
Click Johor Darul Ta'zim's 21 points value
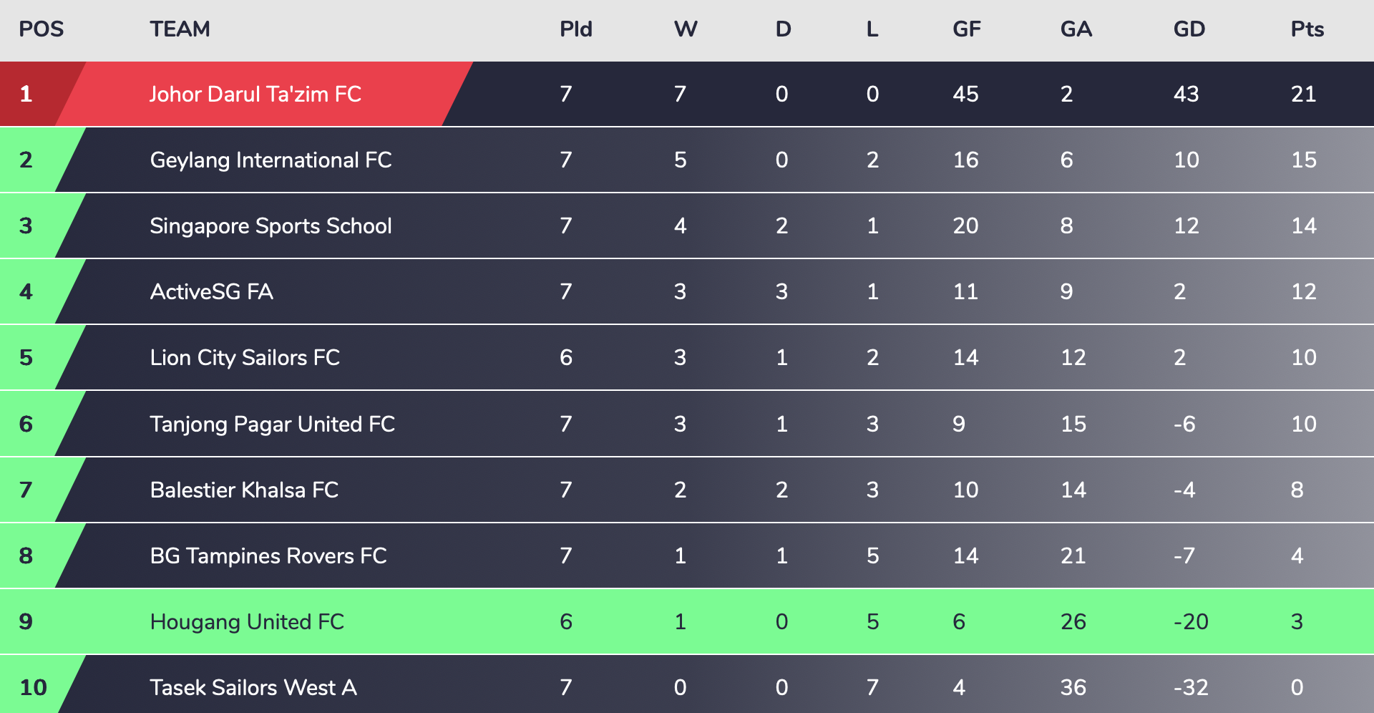(x=1303, y=94)
